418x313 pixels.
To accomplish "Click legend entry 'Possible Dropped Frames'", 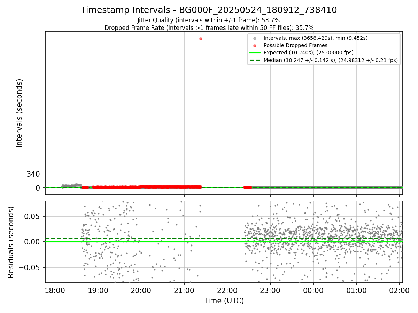I will click(x=295, y=45).
